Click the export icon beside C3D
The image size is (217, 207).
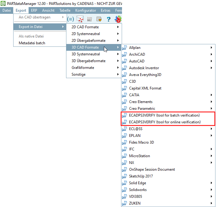point(124,82)
